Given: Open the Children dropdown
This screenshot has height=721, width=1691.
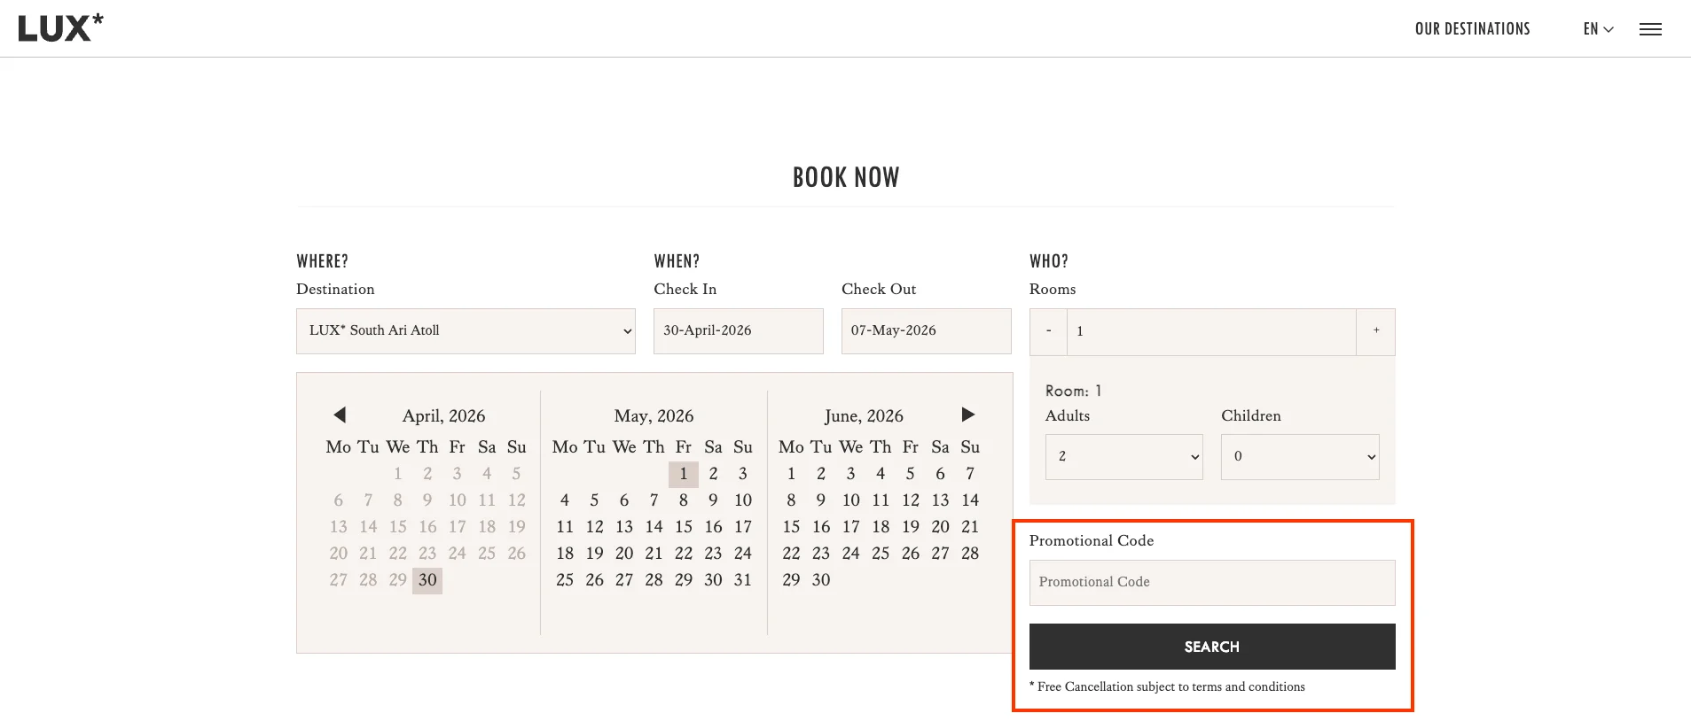Looking at the screenshot, I should (1300, 457).
